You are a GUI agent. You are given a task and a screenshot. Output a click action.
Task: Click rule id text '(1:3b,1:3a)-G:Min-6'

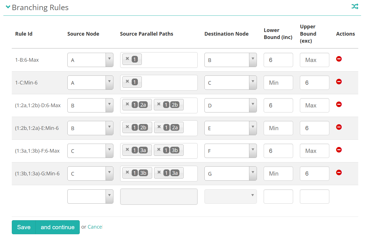click(x=37, y=174)
